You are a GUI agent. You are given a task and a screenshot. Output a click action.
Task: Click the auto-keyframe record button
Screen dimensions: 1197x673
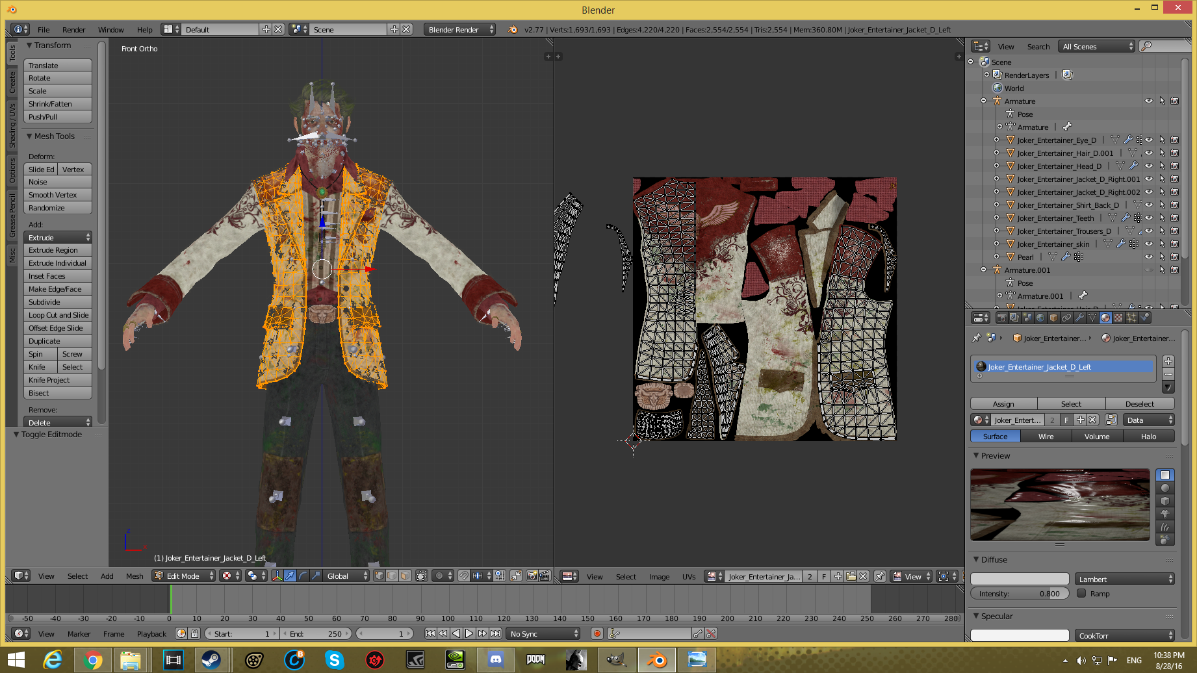[x=597, y=633]
